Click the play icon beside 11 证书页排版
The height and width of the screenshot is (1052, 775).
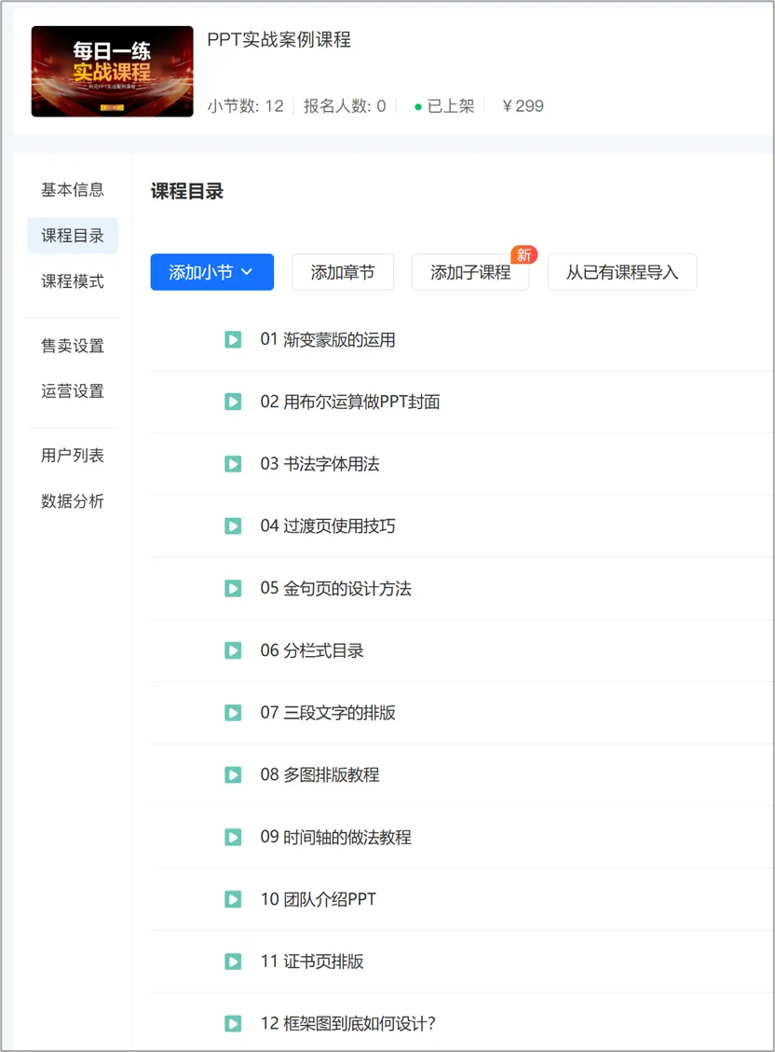point(233,962)
